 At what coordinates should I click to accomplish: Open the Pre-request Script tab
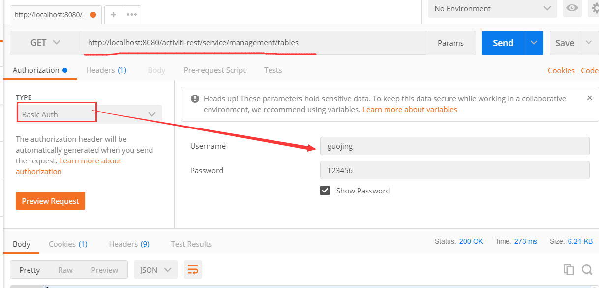(214, 70)
